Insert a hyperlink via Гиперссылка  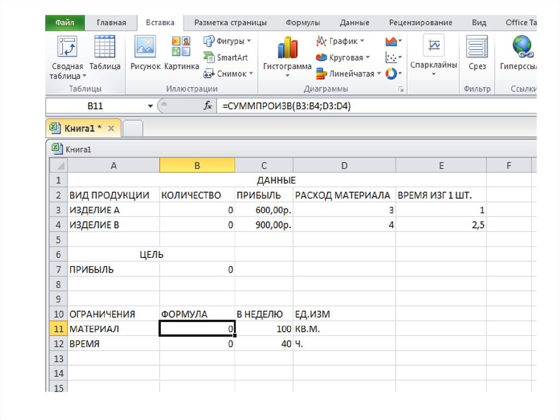[518, 53]
